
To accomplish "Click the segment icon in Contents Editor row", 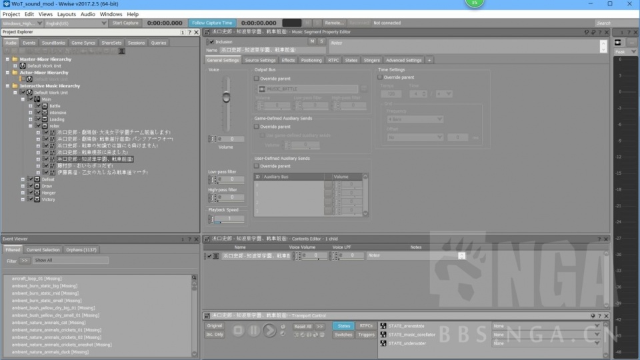I will (216, 256).
